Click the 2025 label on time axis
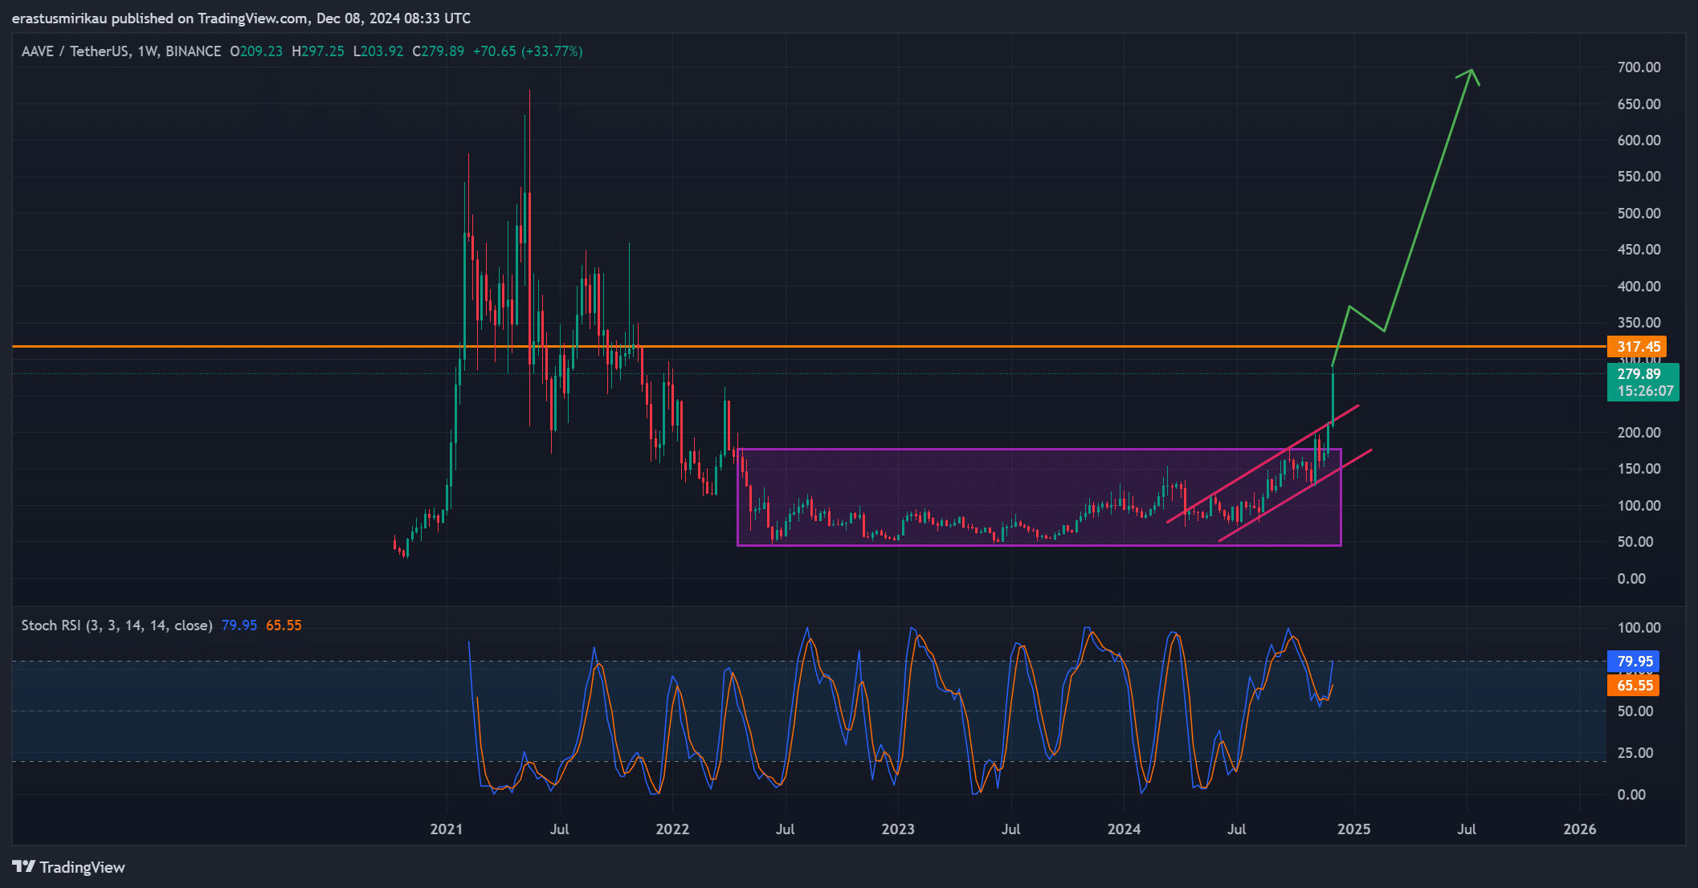 pos(1353,829)
